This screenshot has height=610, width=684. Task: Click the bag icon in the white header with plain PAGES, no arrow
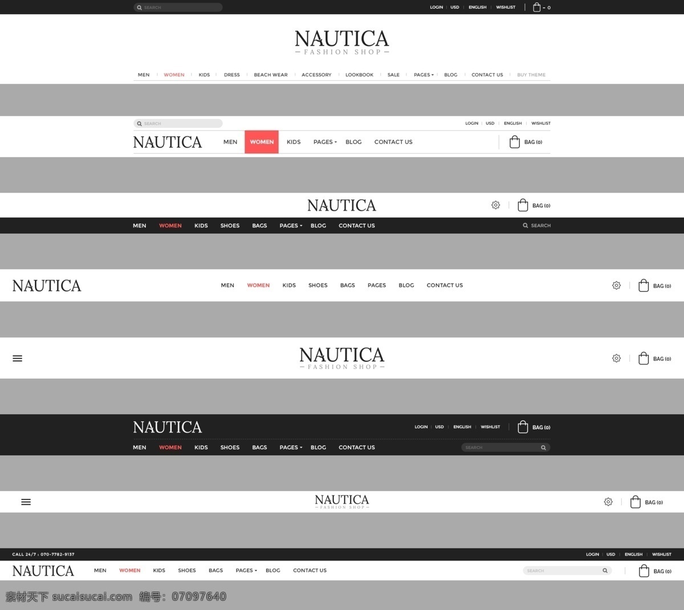pyautogui.click(x=644, y=285)
